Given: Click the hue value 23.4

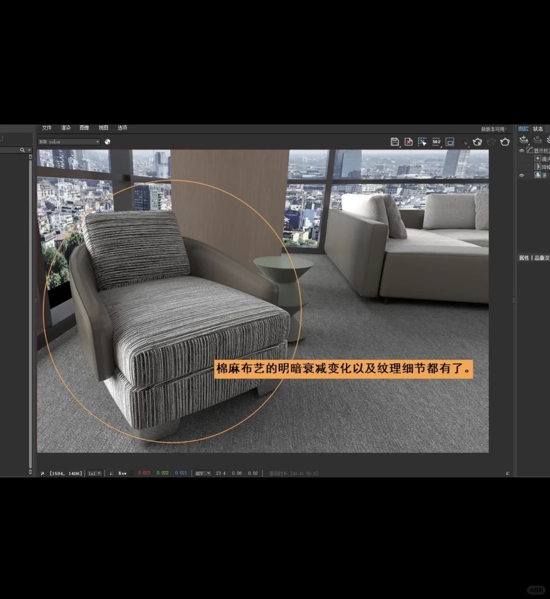Looking at the screenshot, I should [x=221, y=473].
